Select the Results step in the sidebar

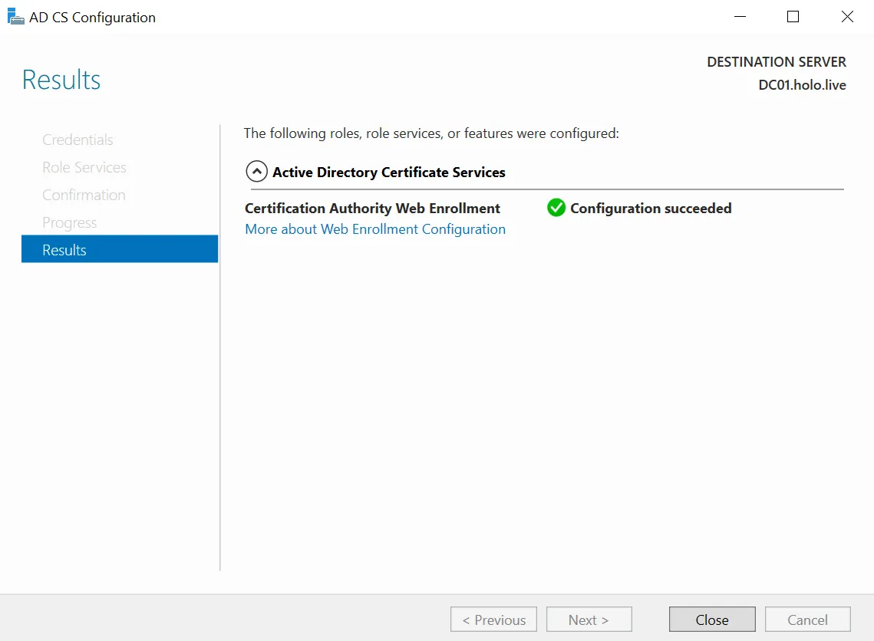click(119, 249)
